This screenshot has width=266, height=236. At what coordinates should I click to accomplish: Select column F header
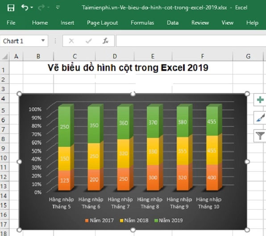pos(203,56)
